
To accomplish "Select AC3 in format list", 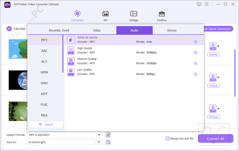I will 44,62.
